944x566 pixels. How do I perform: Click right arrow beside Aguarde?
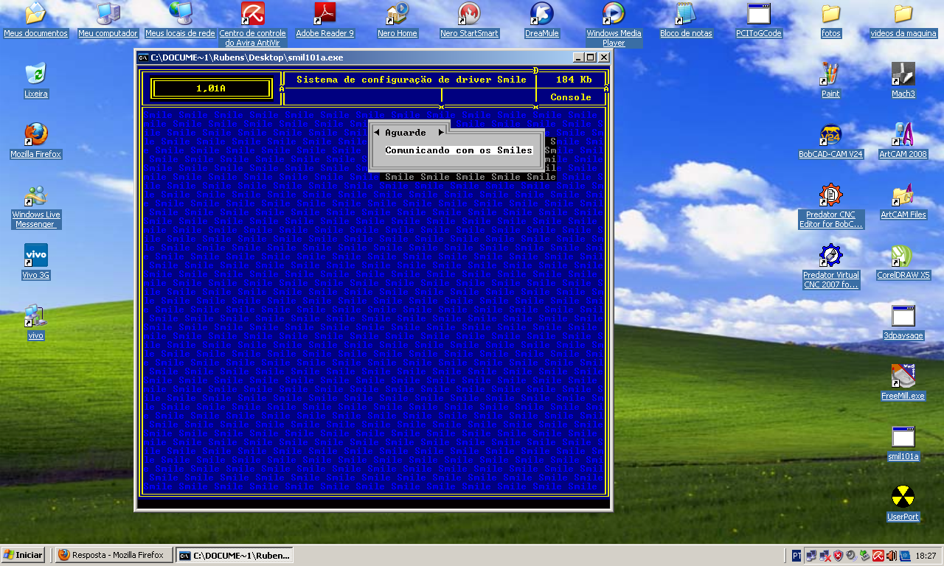click(441, 133)
